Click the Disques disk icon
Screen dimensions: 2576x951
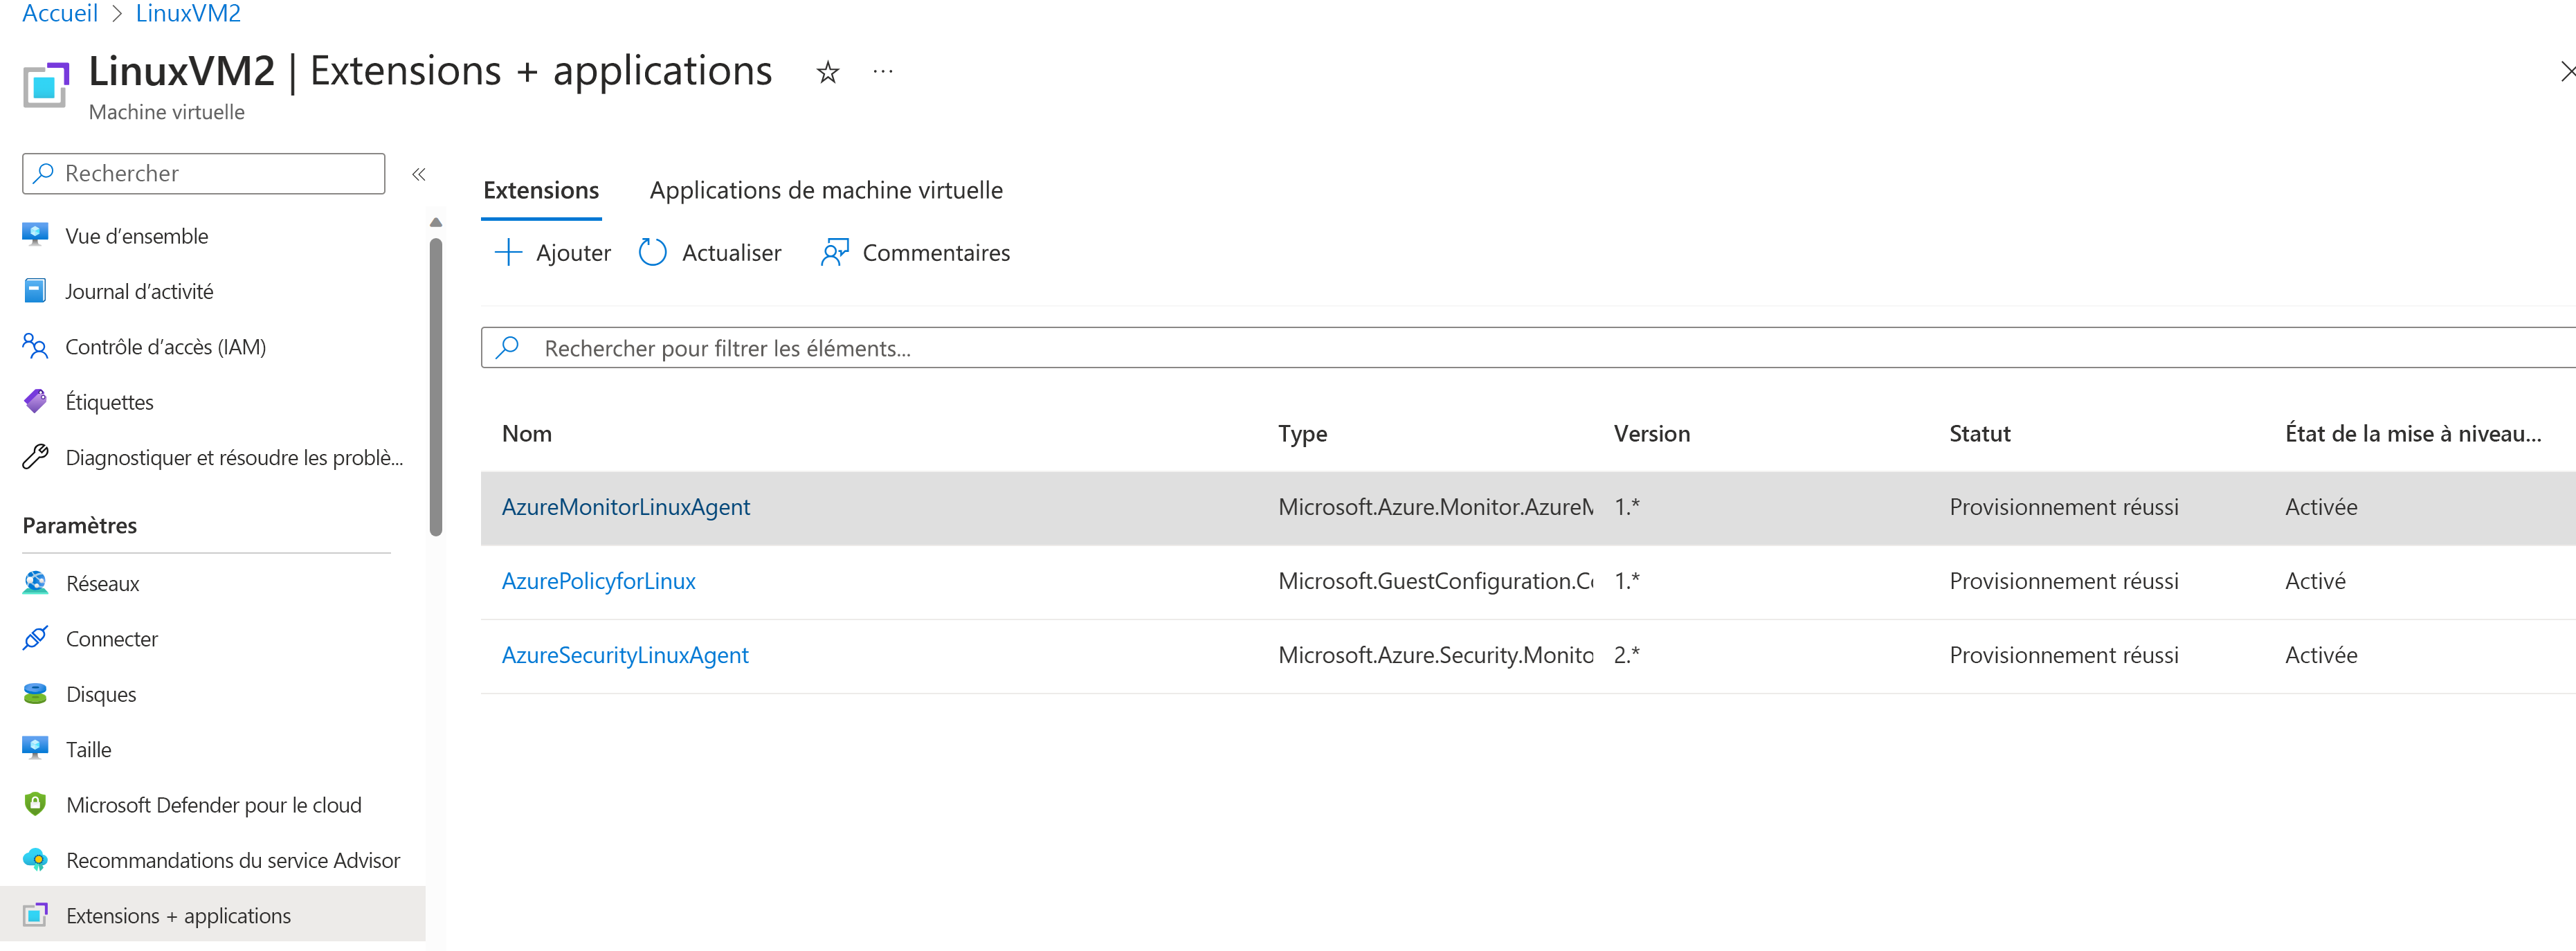coord(35,693)
